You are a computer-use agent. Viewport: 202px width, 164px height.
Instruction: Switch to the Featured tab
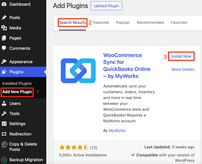(x=101, y=22)
